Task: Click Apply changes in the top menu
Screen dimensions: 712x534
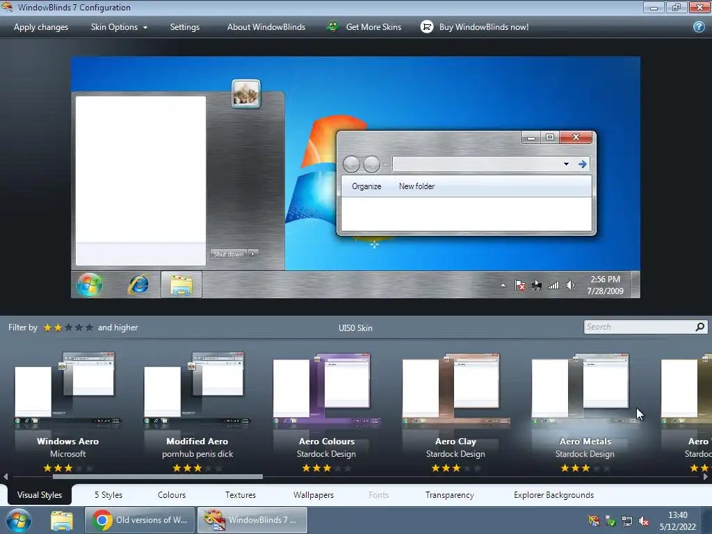Action: (41, 27)
